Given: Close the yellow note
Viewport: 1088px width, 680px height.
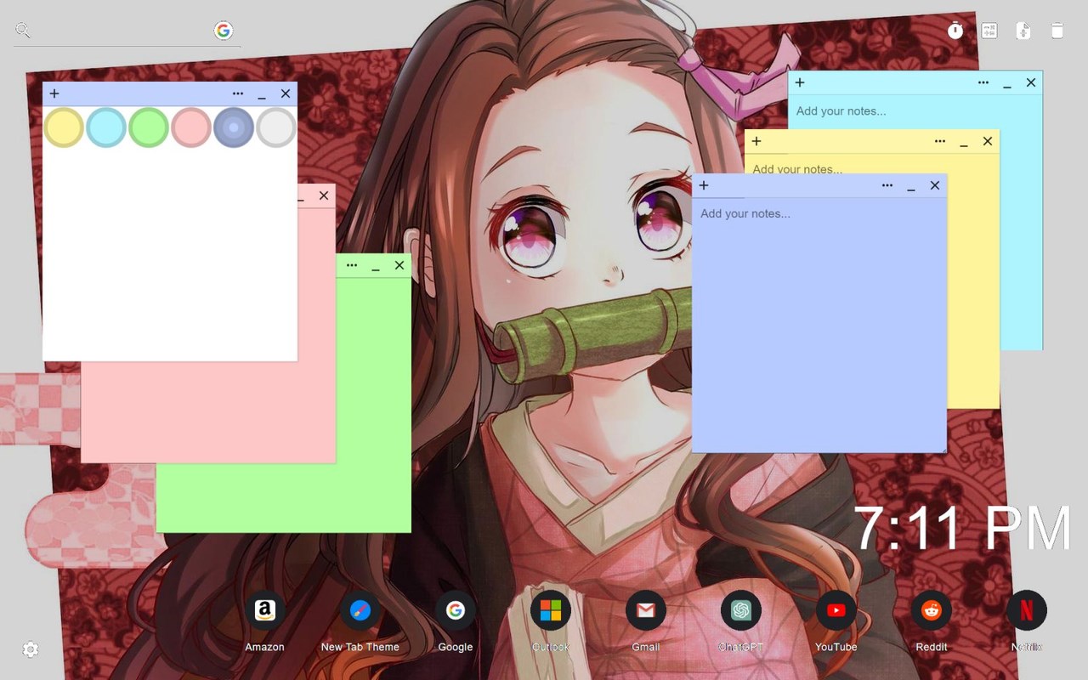Looking at the screenshot, I should tap(988, 141).
